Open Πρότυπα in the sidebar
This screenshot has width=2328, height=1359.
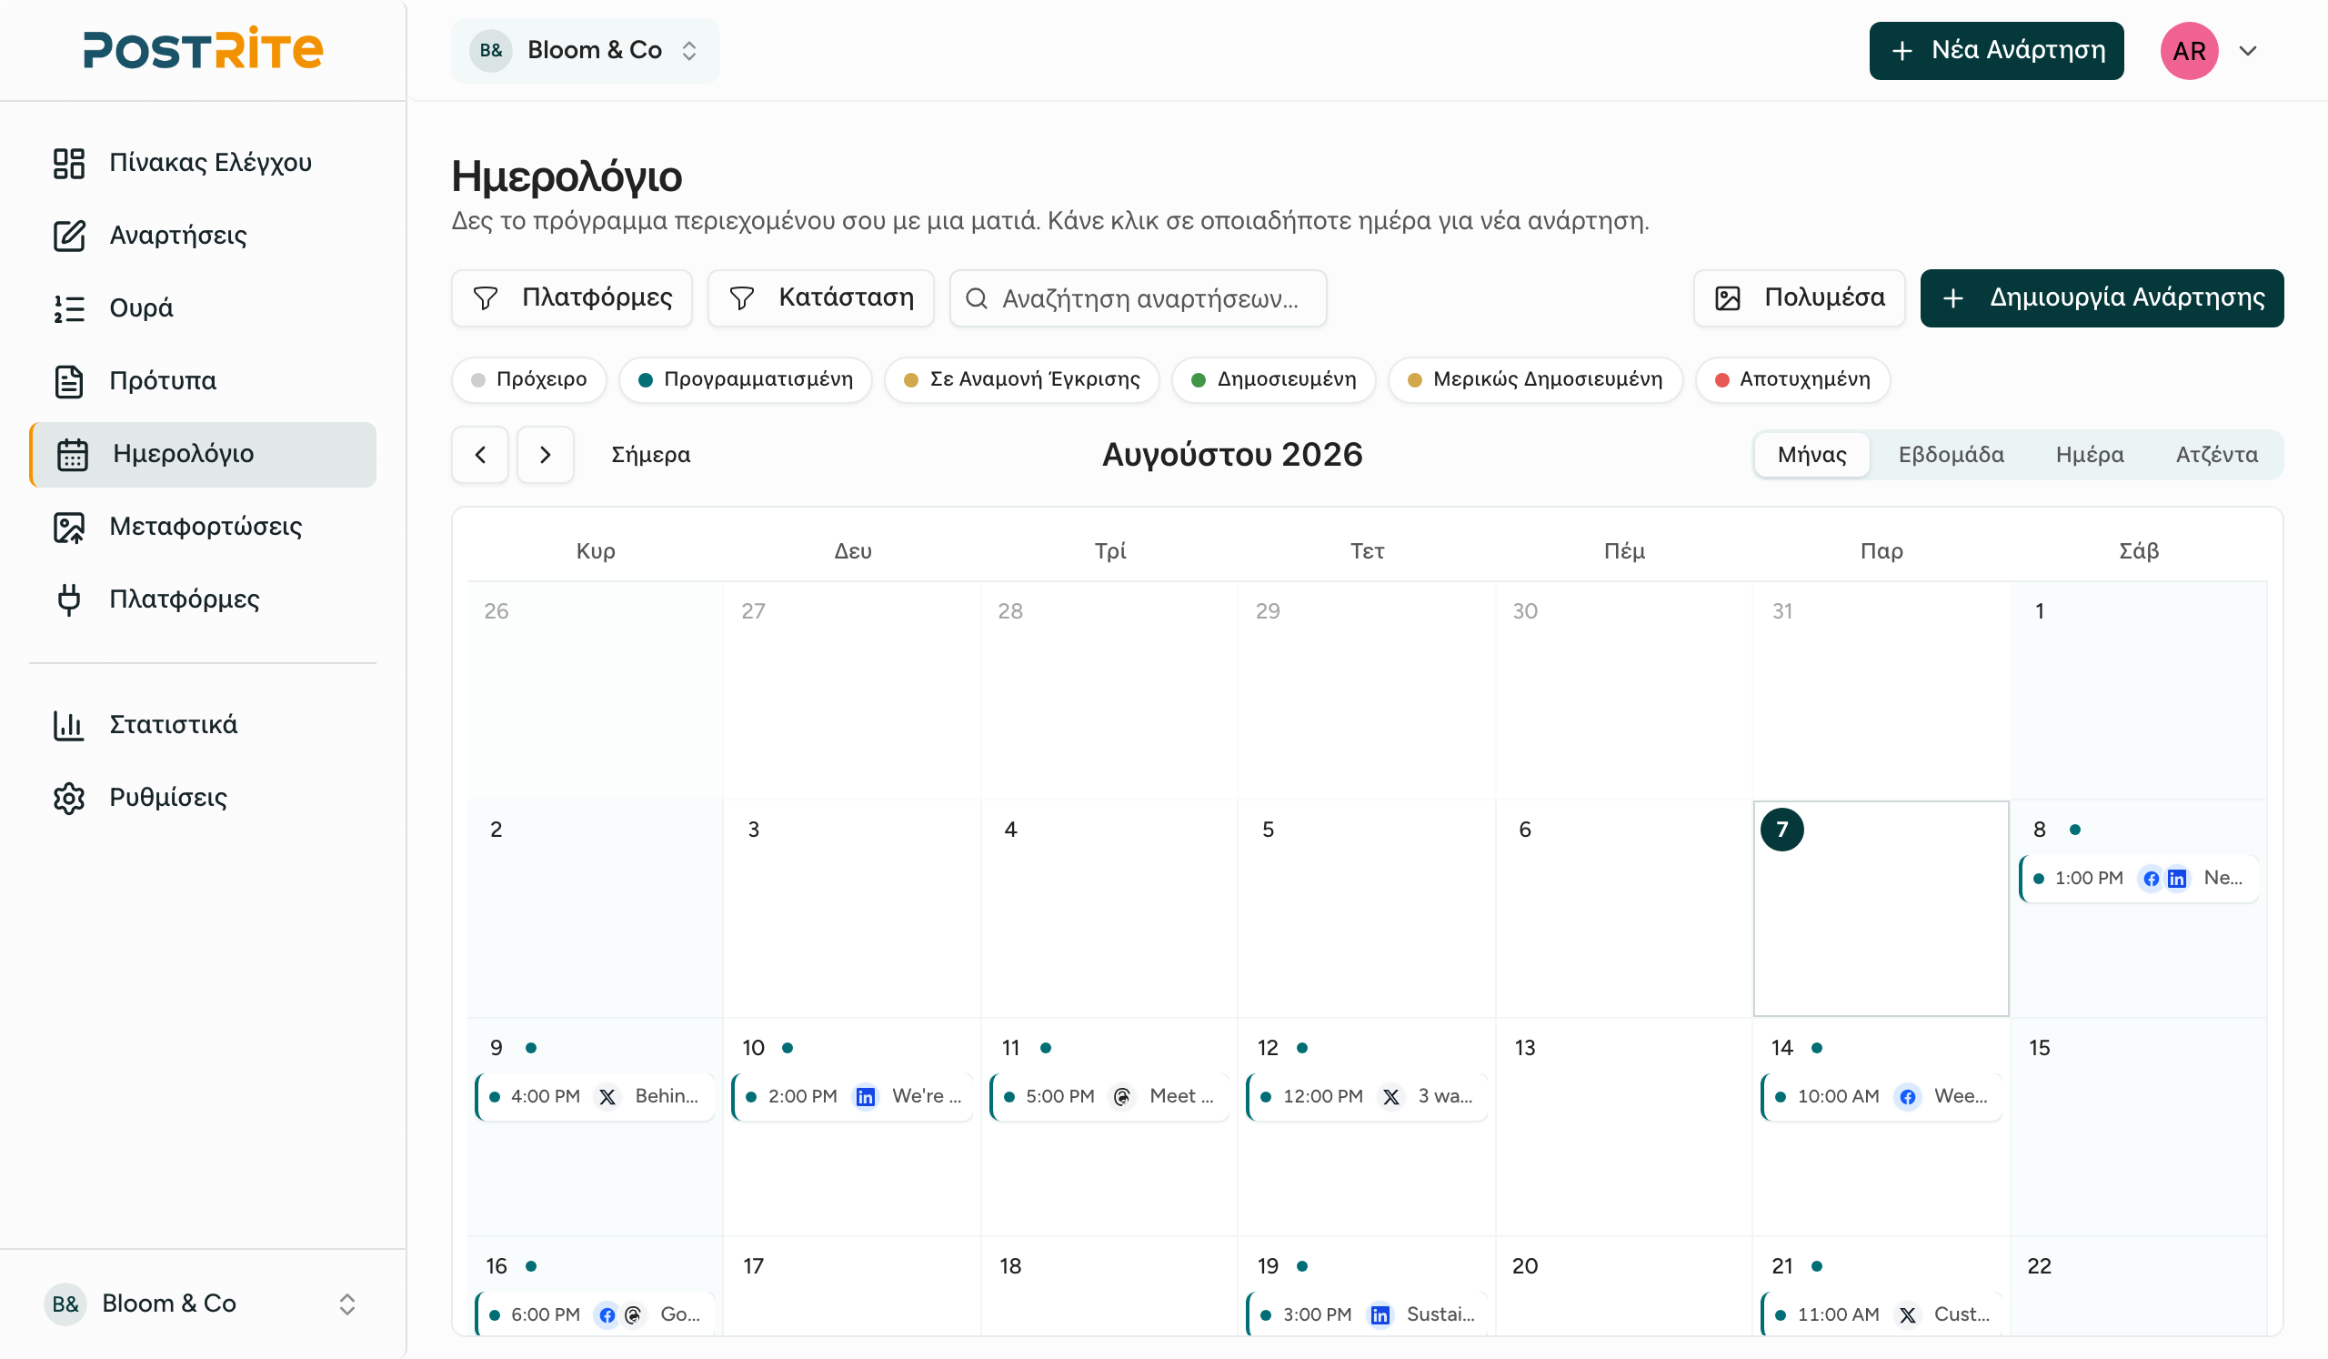(203, 381)
